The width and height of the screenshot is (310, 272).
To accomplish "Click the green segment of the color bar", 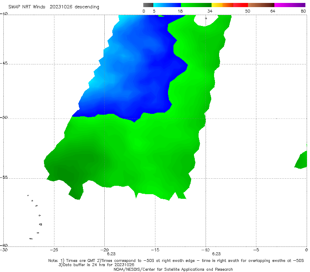I will [196, 5].
